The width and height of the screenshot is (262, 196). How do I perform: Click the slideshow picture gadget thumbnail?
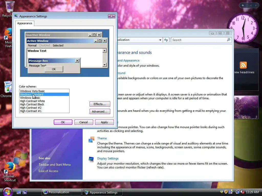[x=246, y=107]
